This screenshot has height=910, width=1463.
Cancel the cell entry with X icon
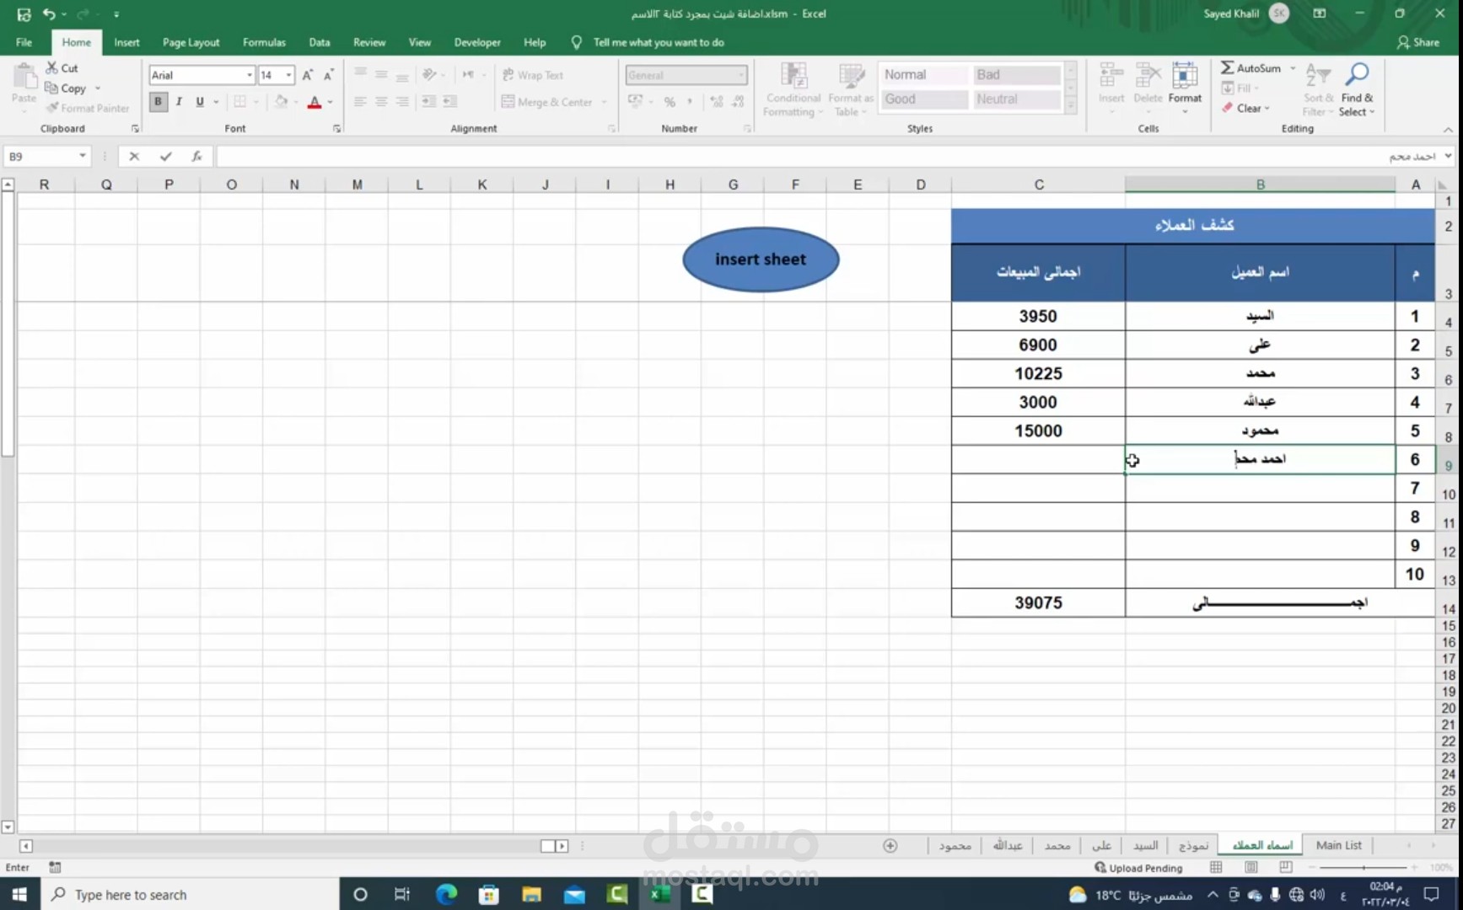(134, 156)
